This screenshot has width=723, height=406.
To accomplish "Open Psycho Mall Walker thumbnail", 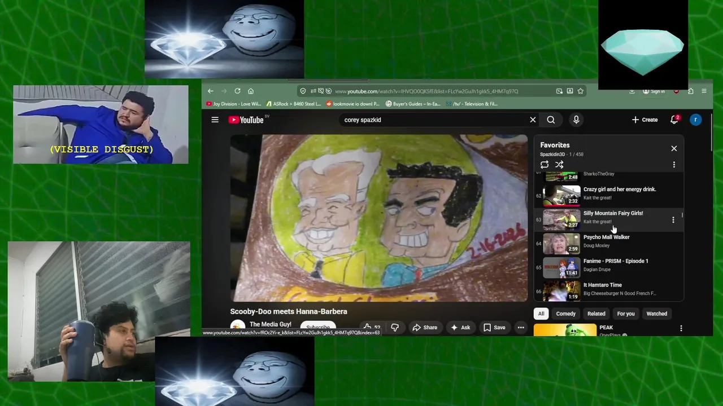I will coord(561,243).
